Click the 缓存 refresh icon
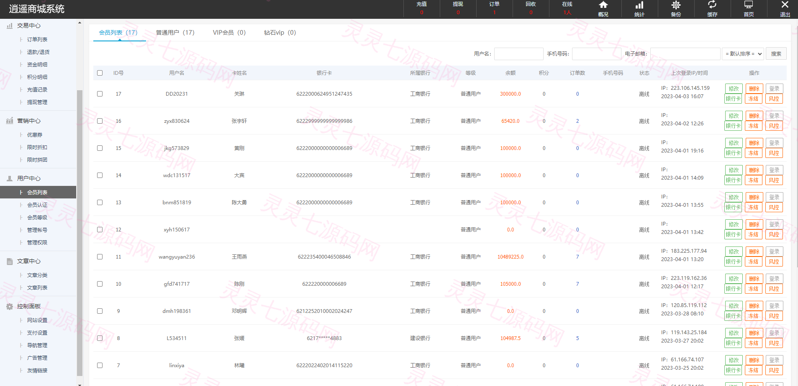798x386 pixels. (x=712, y=5)
